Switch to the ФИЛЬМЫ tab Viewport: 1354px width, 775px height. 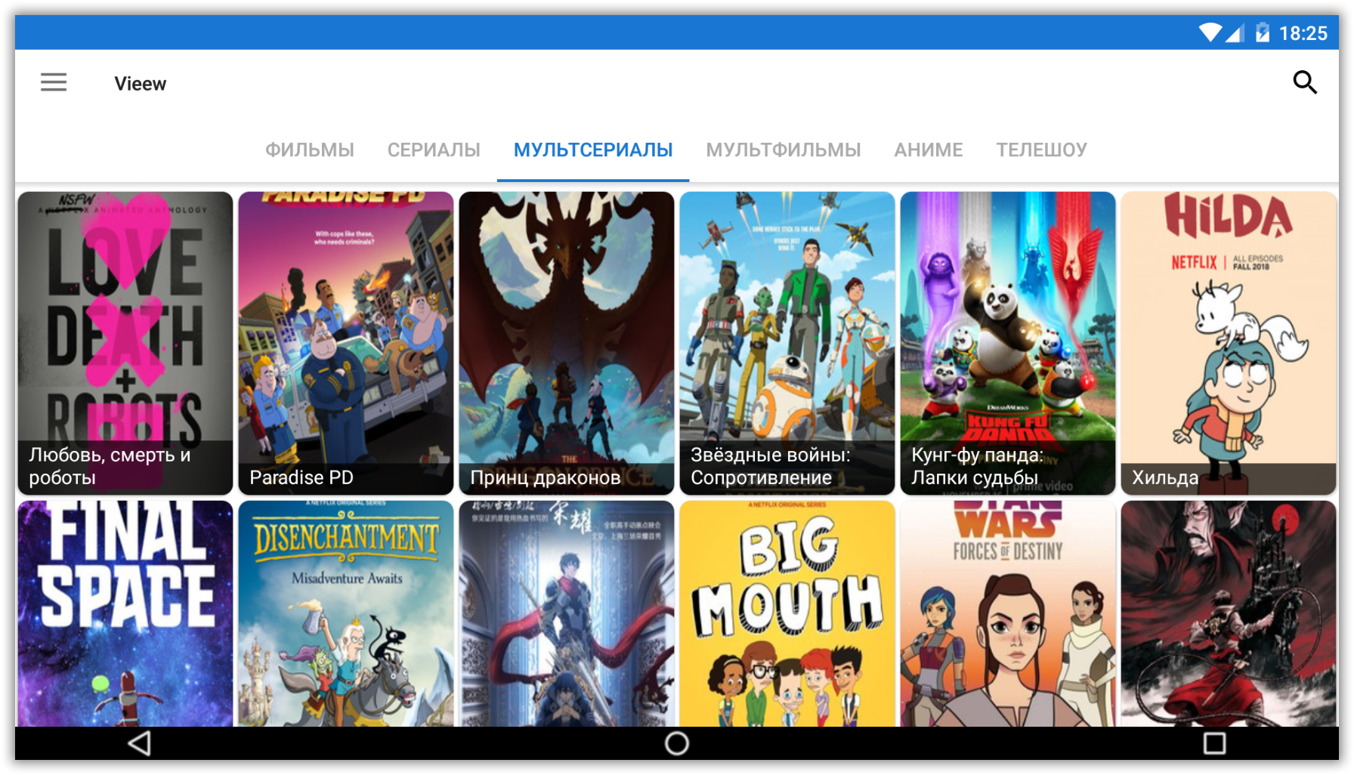pyautogui.click(x=309, y=150)
